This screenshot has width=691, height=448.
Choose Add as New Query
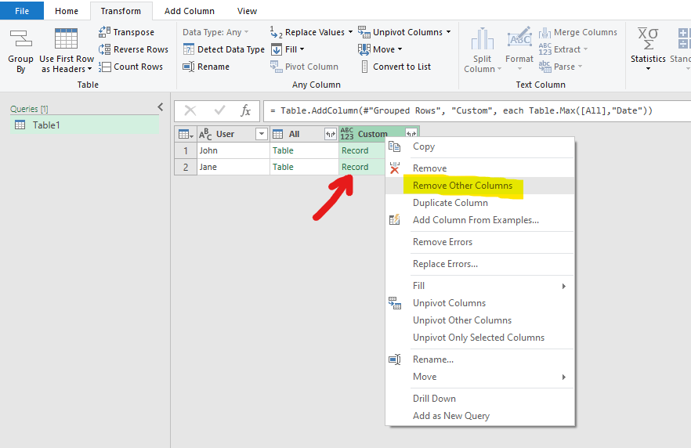pyautogui.click(x=480, y=416)
